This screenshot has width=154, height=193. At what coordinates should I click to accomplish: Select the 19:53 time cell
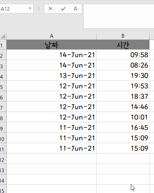pos(123,86)
